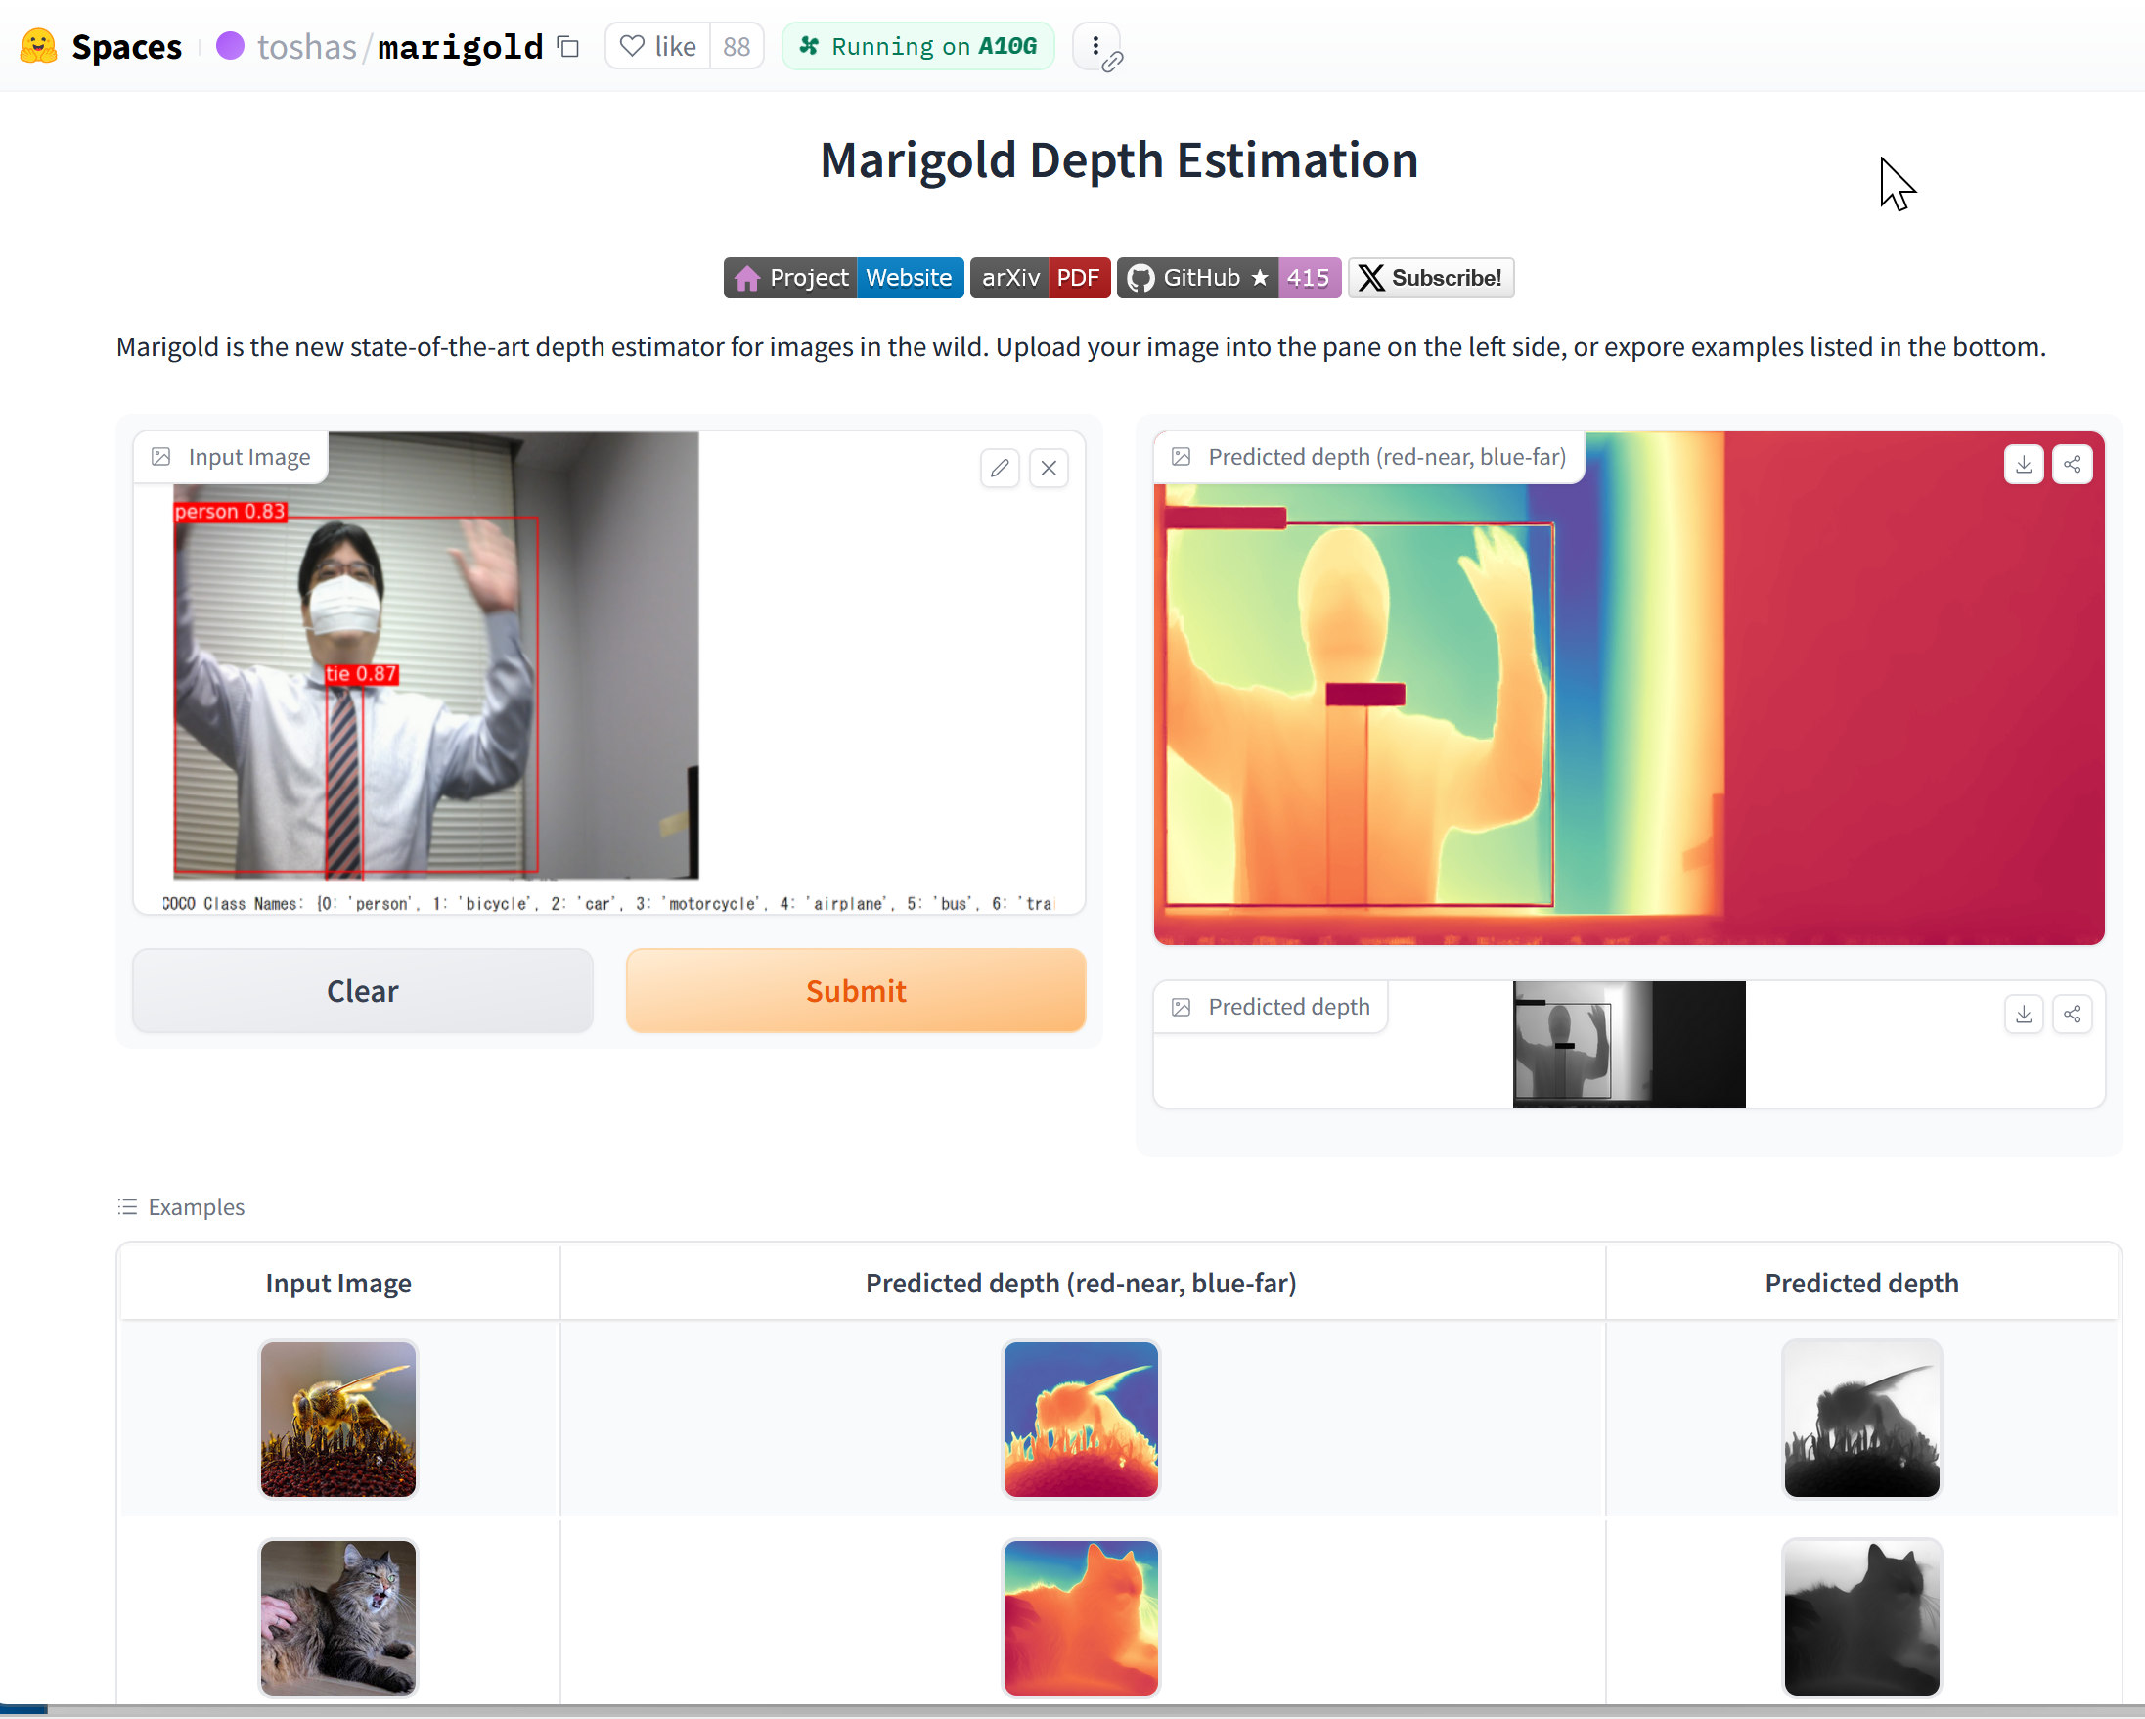Open the marigold space name link
This screenshot has width=2145, height=1719.
[x=461, y=47]
